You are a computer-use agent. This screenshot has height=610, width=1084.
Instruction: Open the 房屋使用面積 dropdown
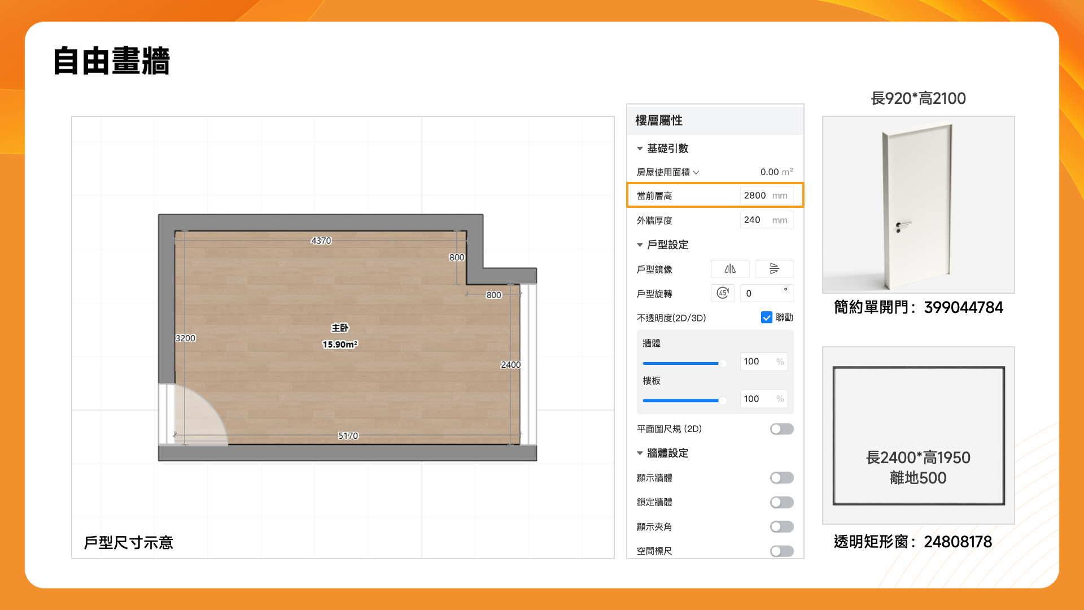[696, 172]
